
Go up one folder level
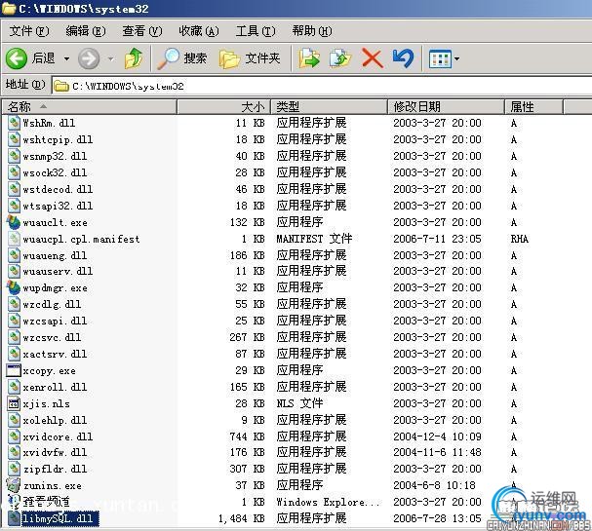[x=134, y=58]
